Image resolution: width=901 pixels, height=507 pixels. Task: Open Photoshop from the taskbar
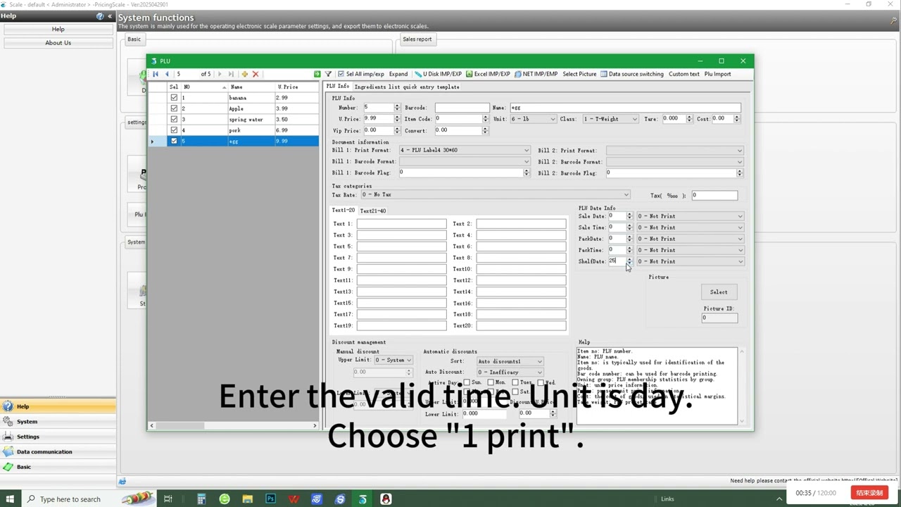tap(270, 499)
